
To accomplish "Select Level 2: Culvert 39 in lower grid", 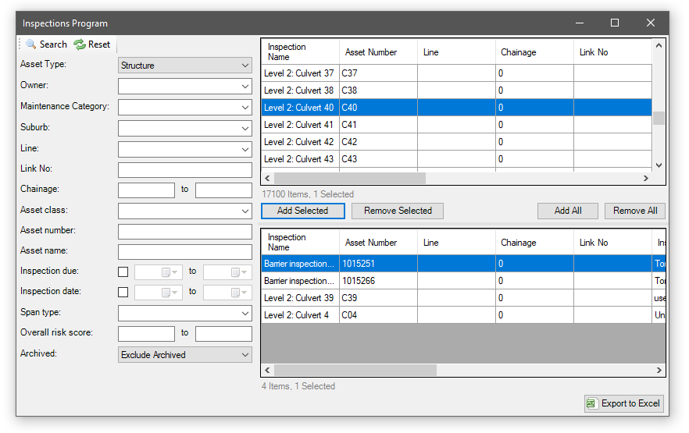I will click(299, 298).
